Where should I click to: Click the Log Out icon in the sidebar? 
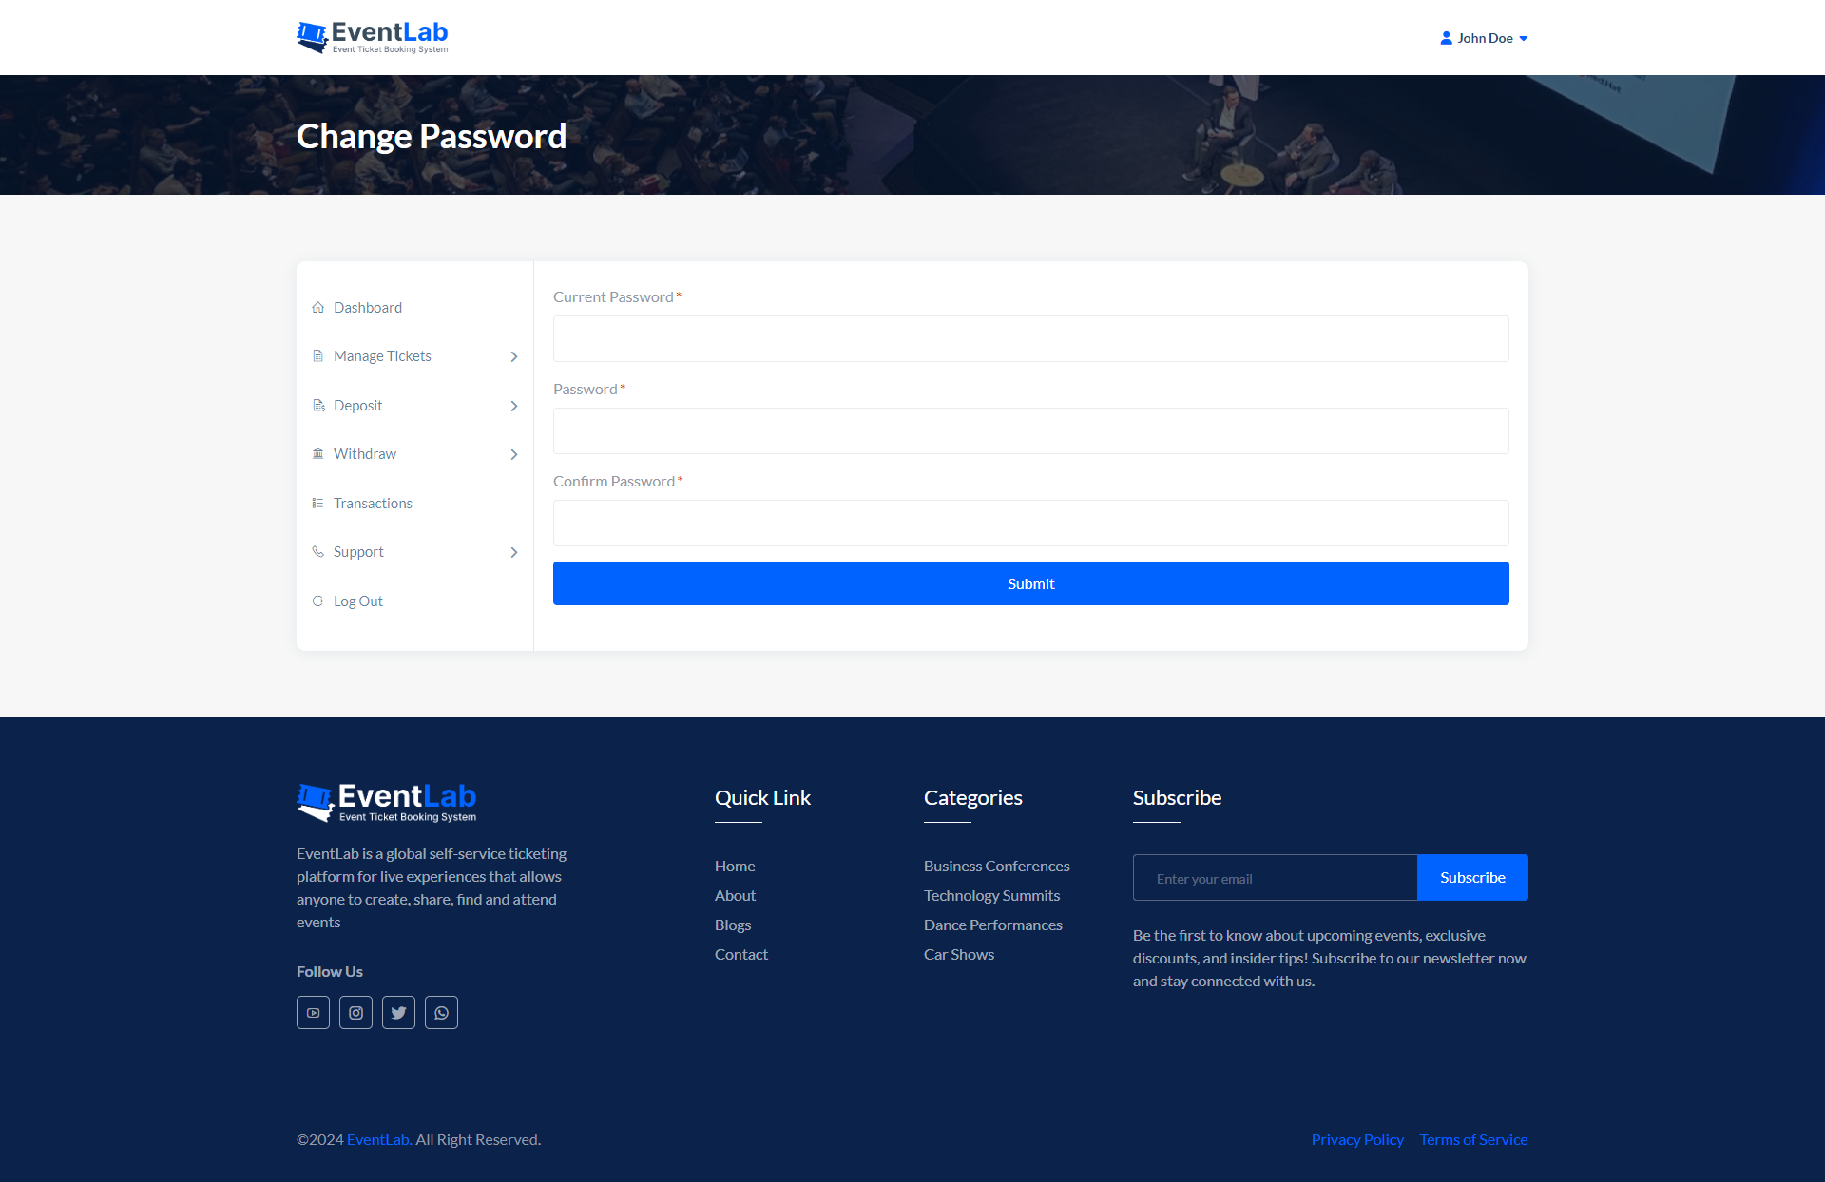318,601
